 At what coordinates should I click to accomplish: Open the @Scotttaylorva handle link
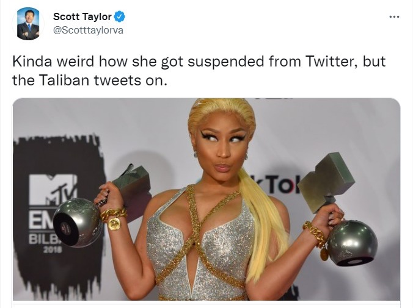pyautogui.click(x=88, y=30)
